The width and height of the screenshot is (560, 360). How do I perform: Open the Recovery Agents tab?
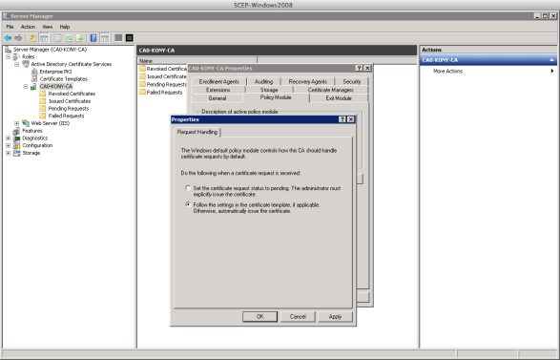click(307, 81)
